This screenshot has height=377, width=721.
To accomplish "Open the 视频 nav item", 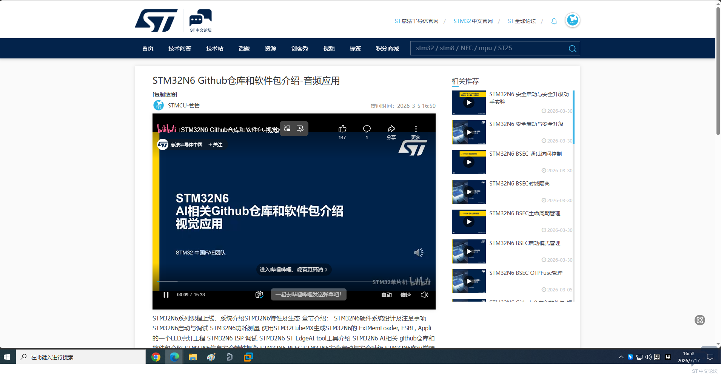I will pyautogui.click(x=329, y=49).
